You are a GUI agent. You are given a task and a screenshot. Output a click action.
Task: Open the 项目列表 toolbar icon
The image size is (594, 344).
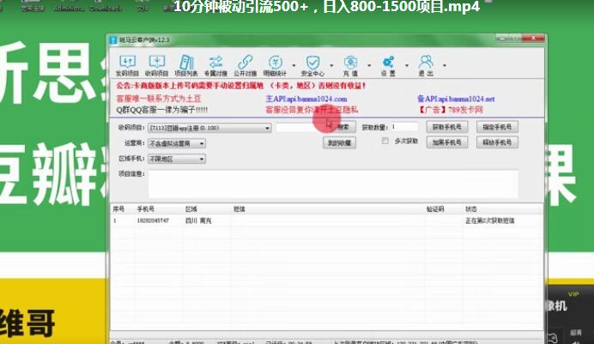[185, 64]
